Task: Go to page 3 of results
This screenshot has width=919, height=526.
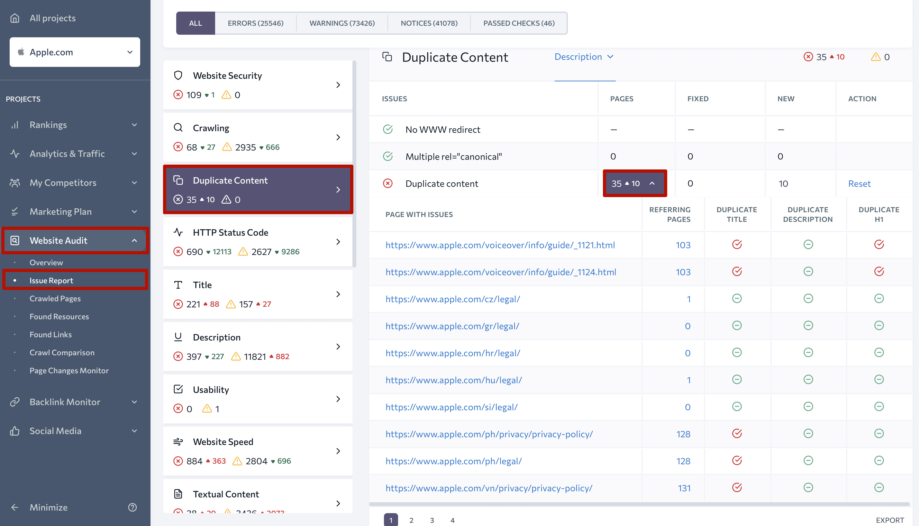Action: coord(432,520)
